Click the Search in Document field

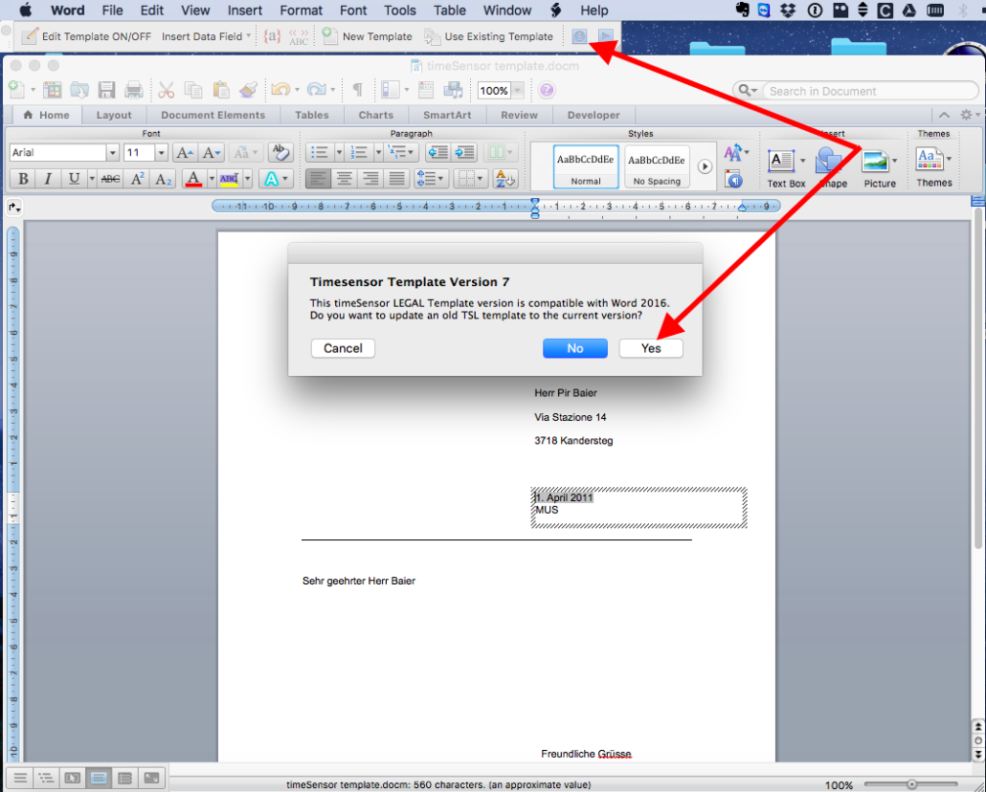(x=870, y=91)
